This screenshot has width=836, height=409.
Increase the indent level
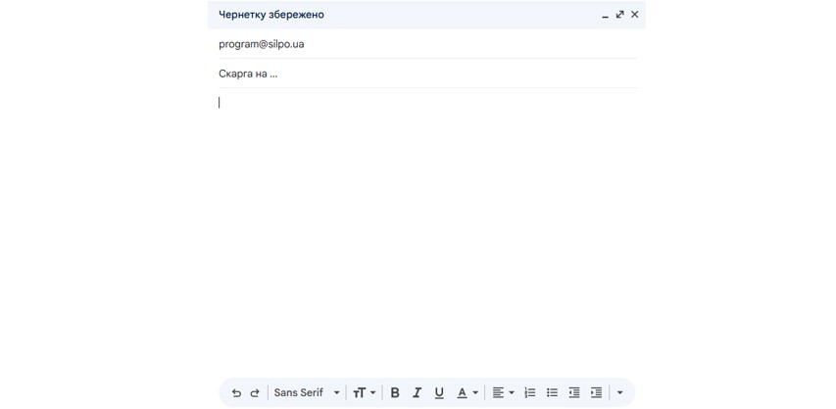click(596, 393)
